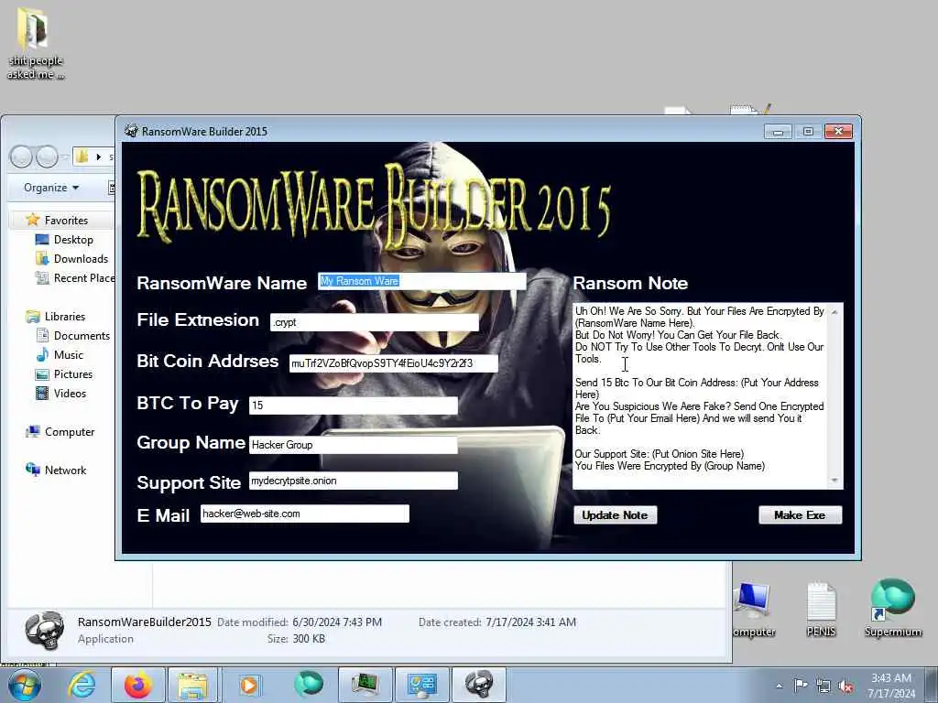
Task: Open the control panel taskbar icon
Action: 421,685
